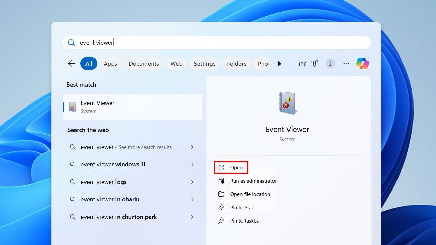This screenshot has height=245, width=436.
Task: Expand the event viewer logs suggestion
Action: (192, 182)
